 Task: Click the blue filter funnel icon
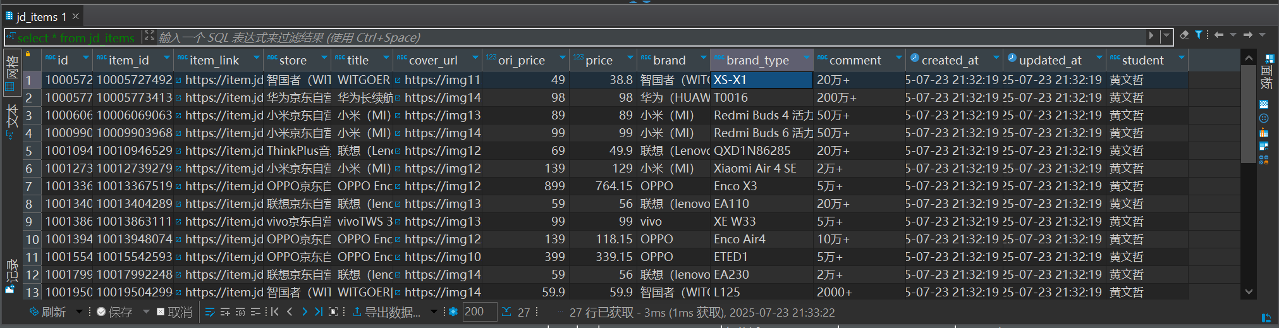tap(1198, 35)
